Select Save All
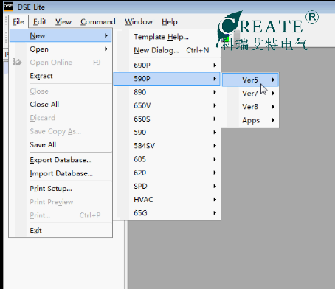The image size is (335, 289). pyautogui.click(x=61, y=144)
